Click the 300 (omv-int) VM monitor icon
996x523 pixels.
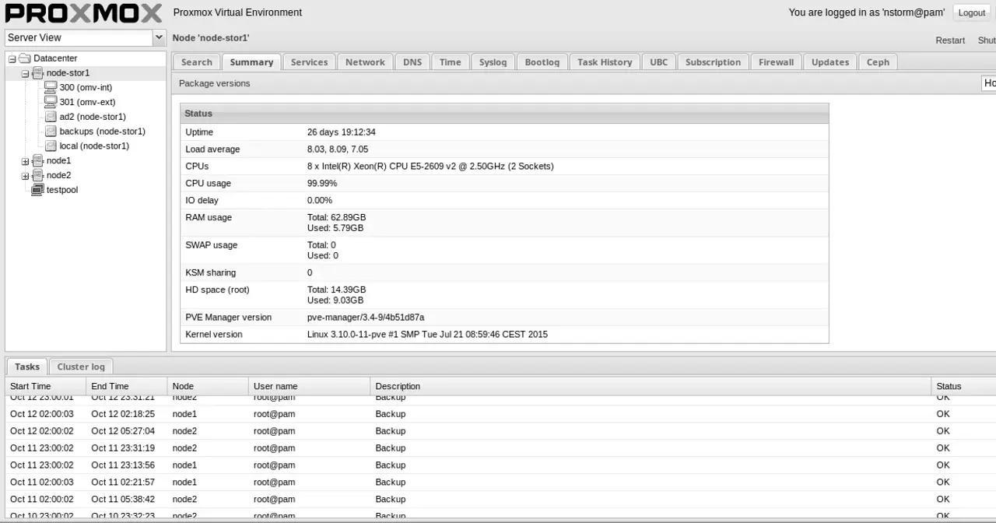(x=51, y=87)
